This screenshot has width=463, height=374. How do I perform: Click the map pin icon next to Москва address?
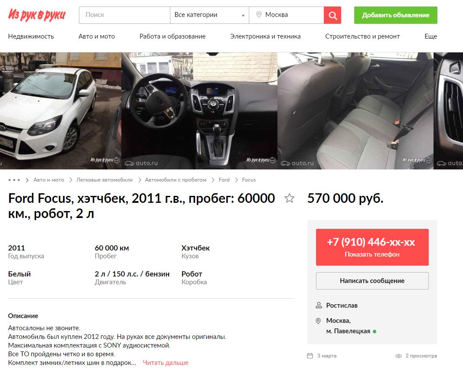coord(318,321)
